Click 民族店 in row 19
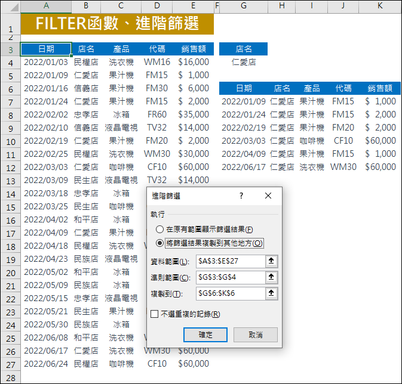This screenshot has height=384, width=402. tap(86, 259)
